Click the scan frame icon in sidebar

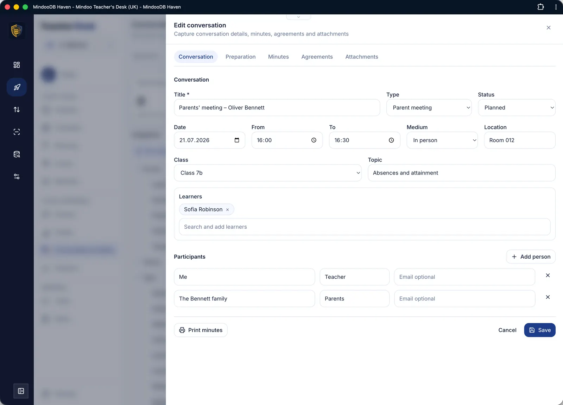point(17,132)
